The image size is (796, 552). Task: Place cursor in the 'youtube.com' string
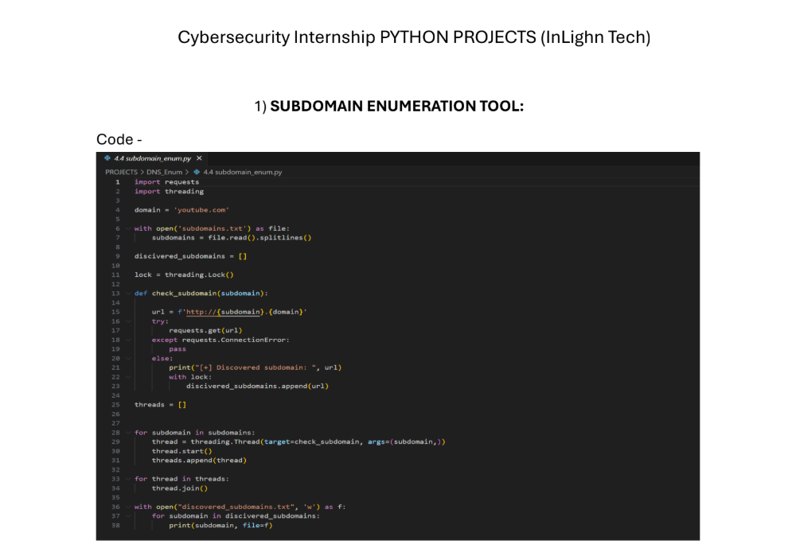point(201,209)
